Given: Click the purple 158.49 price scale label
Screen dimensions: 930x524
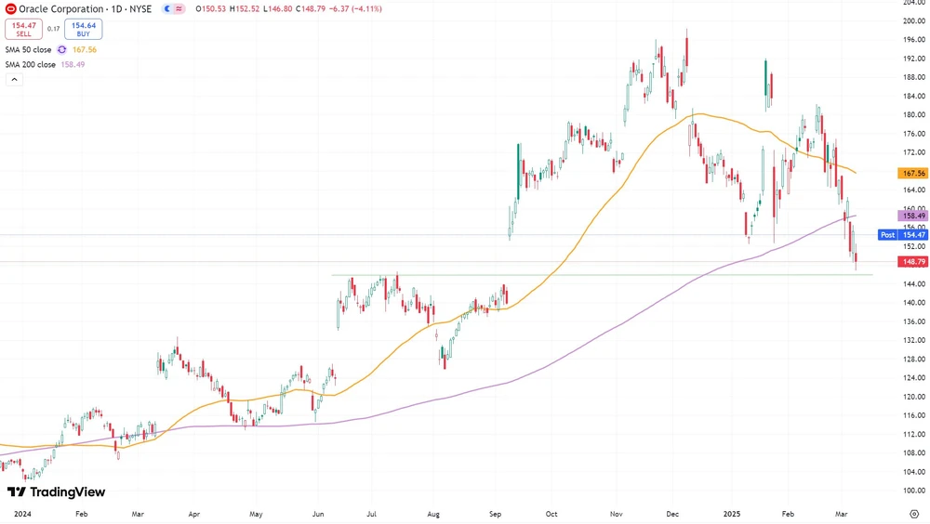Looking at the screenshot, I should 912,216.
